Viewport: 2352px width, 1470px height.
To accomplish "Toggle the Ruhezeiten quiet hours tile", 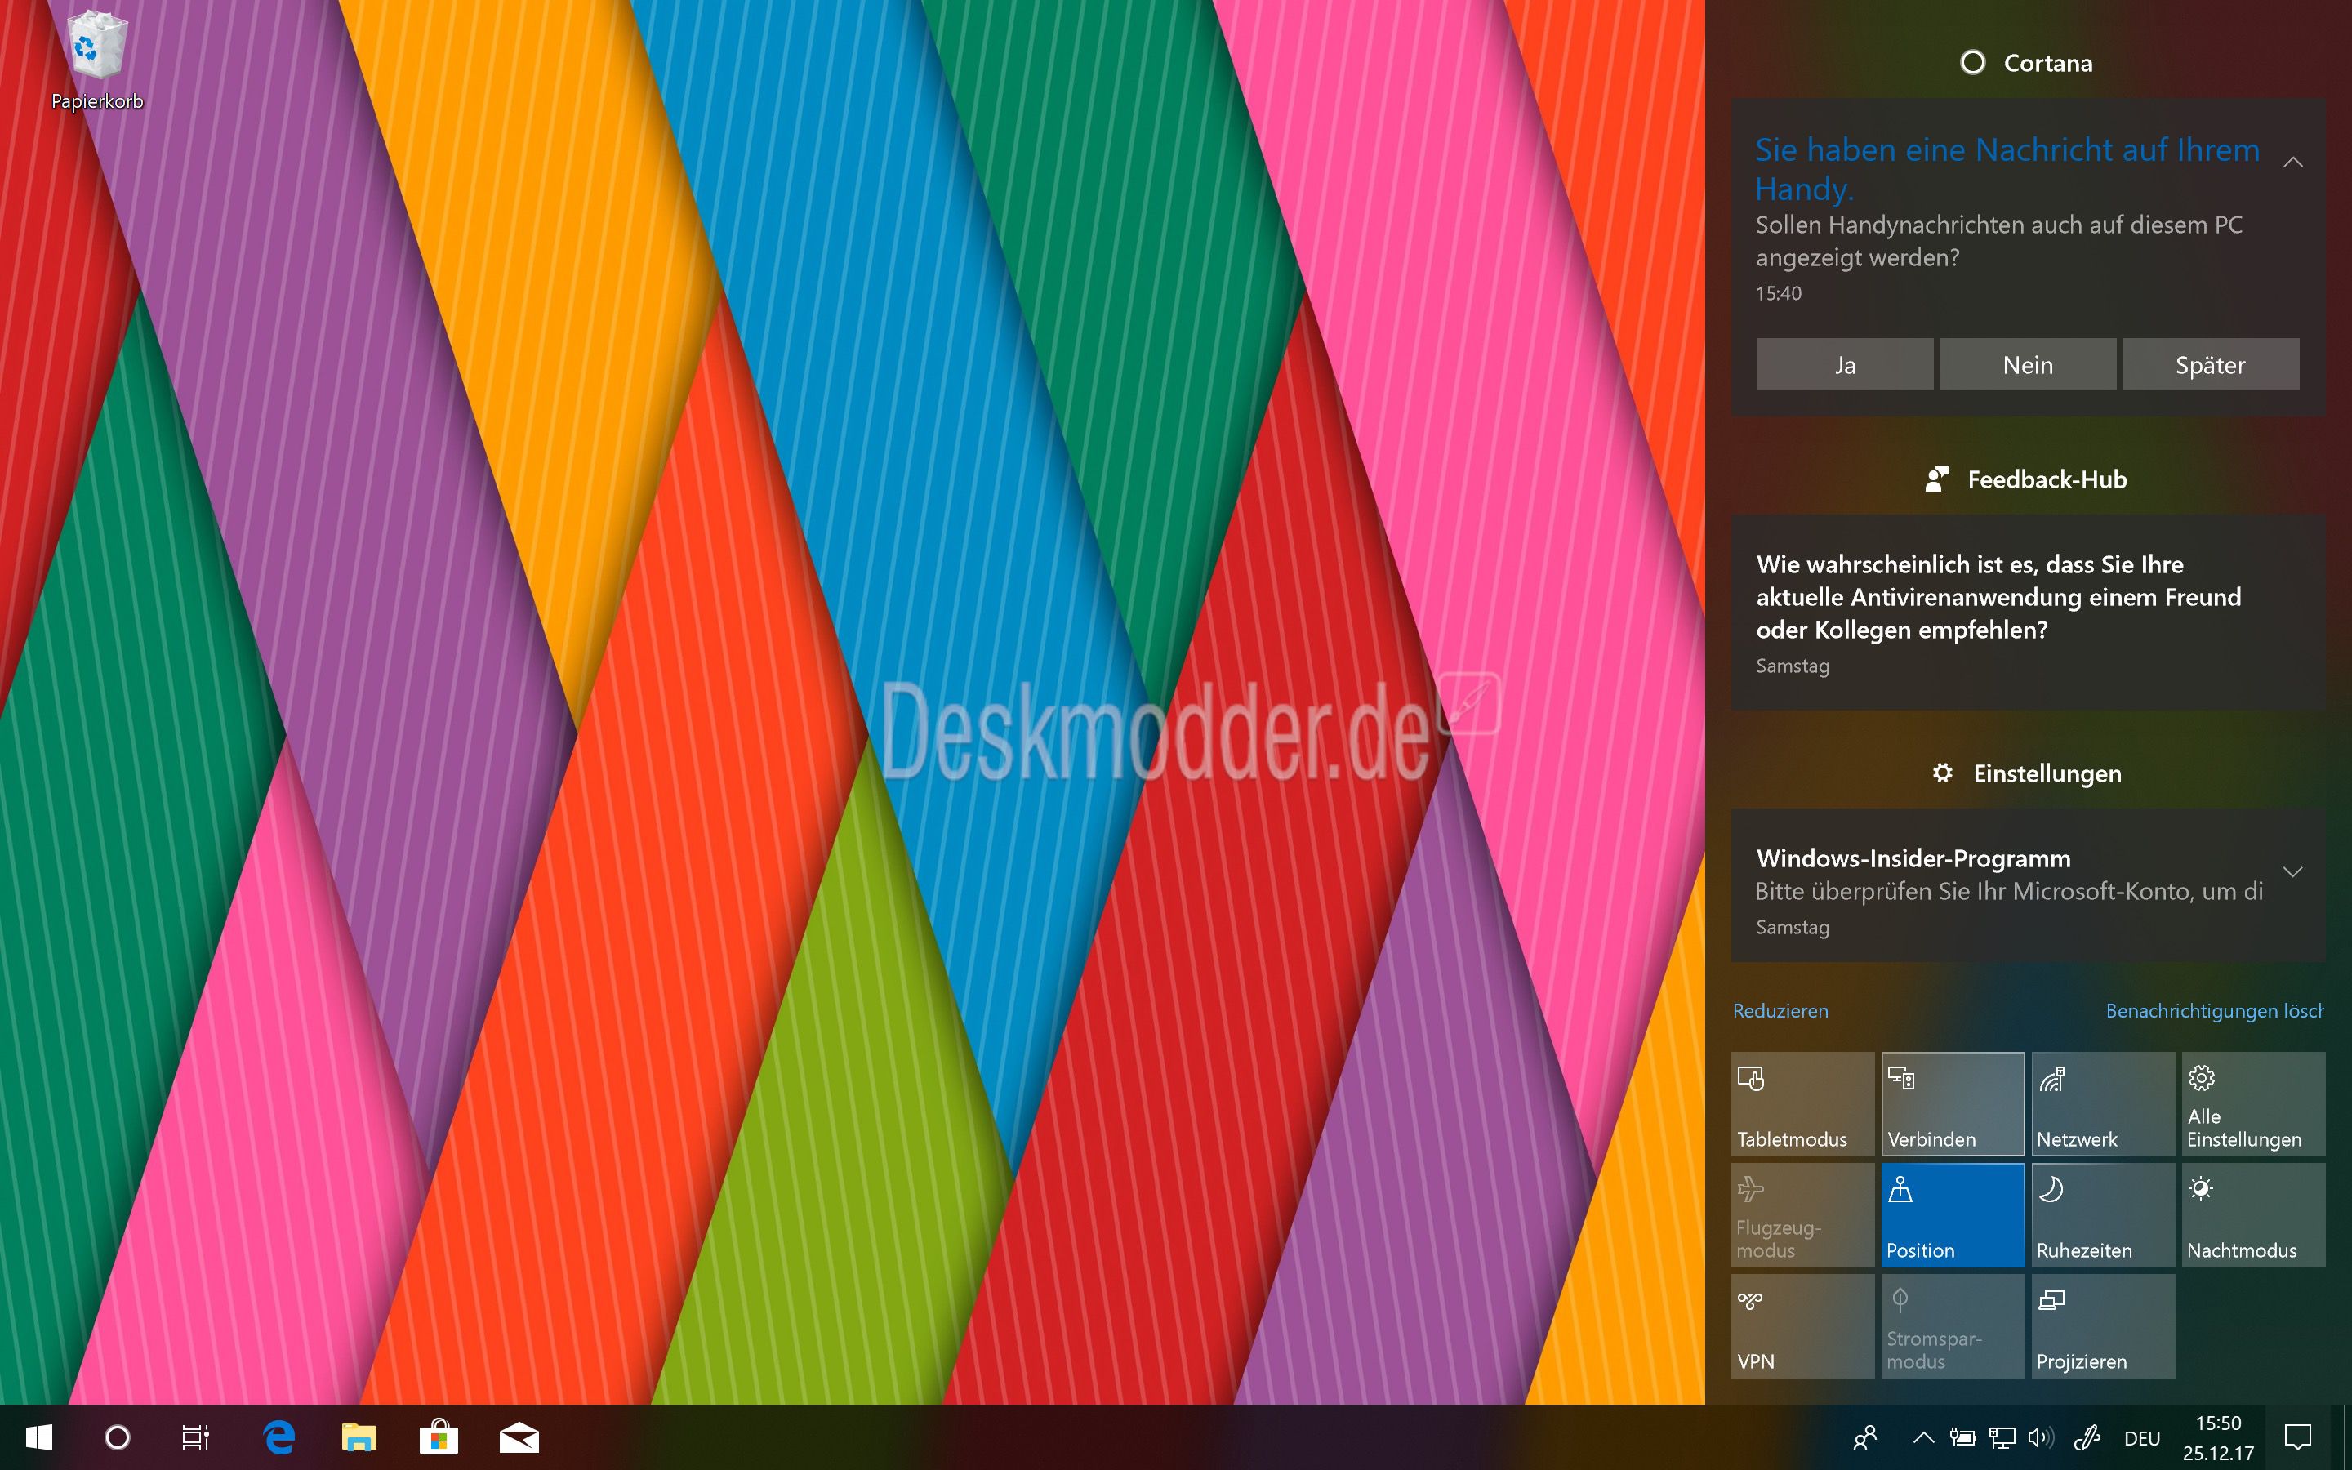I will tap(2102, 1215).
